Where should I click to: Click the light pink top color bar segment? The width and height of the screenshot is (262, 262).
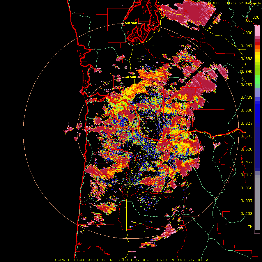pyautogui.click(x=257, y=31)
